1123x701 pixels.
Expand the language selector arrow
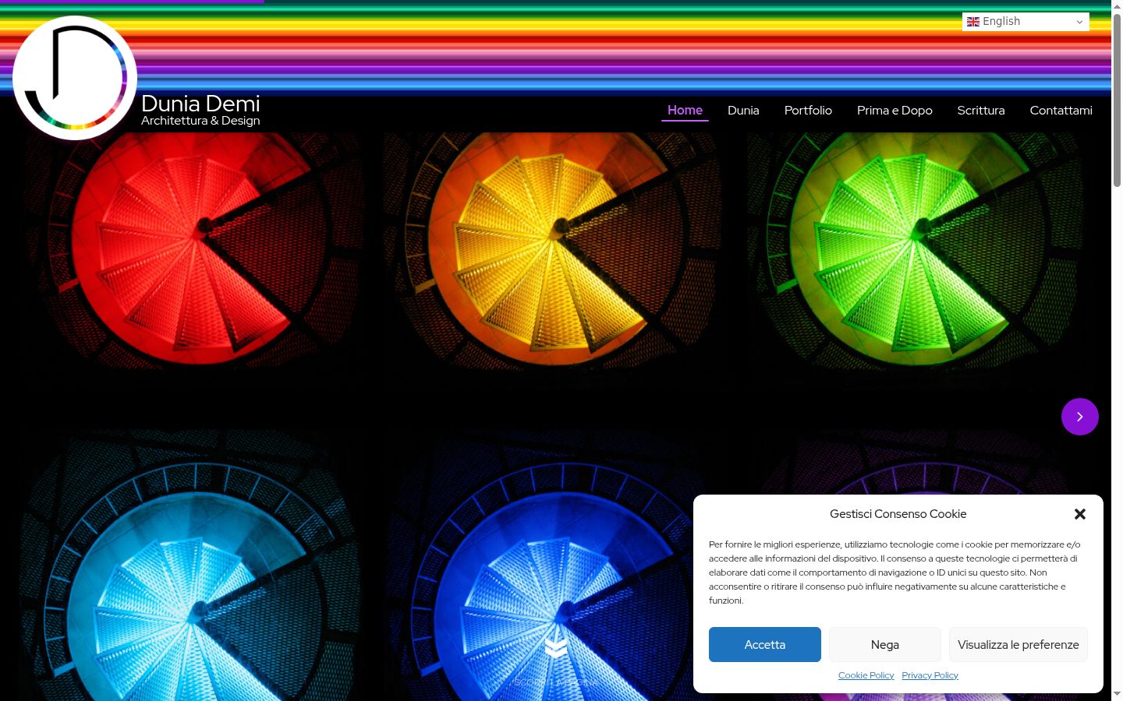(1079, 22)
